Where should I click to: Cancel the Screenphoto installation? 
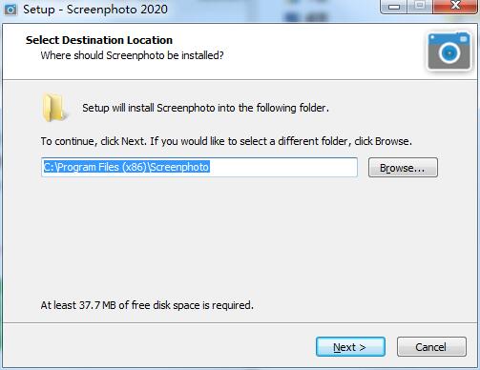coord(431,347)
